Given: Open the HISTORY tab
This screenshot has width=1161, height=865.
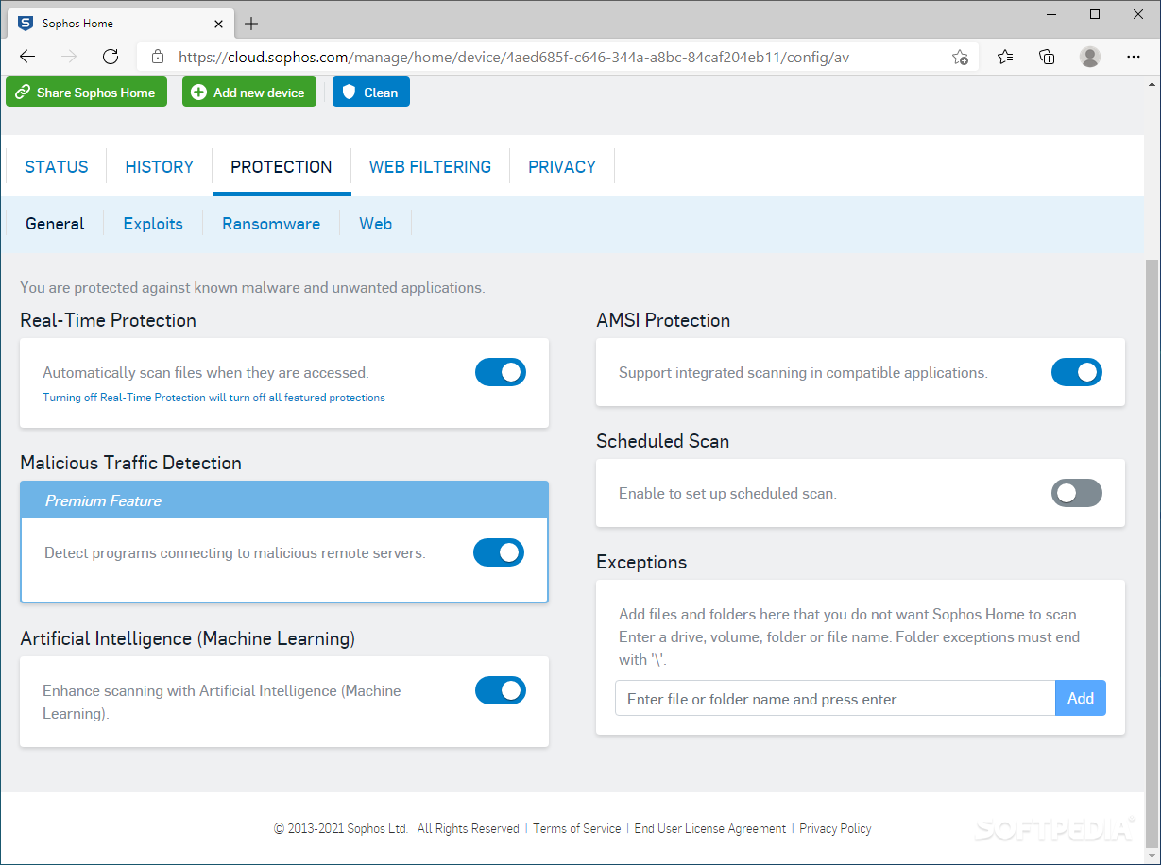Looking at the screenshot, I should pyautogui.click(x=160, y=167).
